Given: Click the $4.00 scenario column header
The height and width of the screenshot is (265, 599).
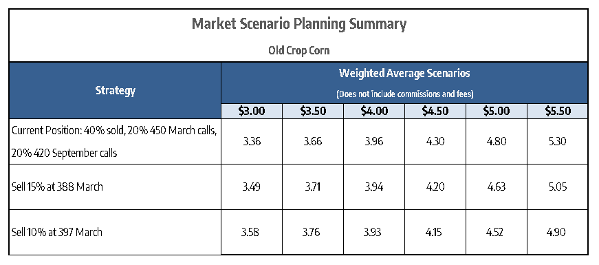Looking at the screenshot, I should click(374, 112).
